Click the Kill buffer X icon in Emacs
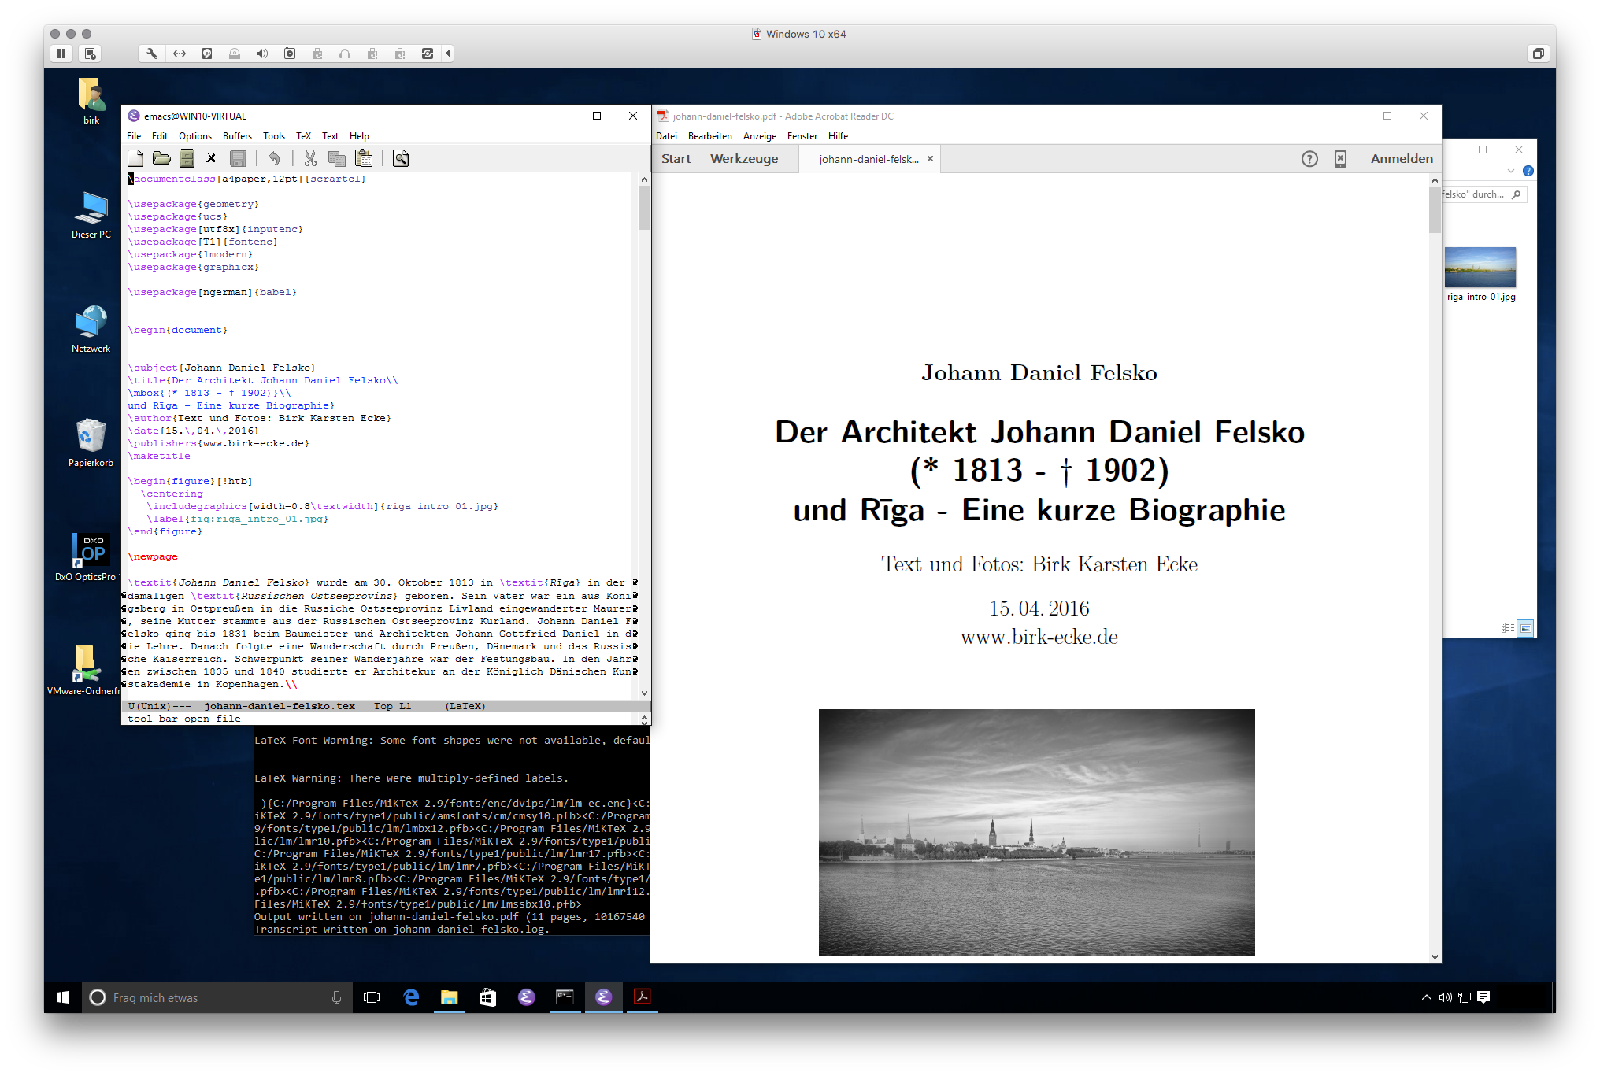Screen dimensions: 1600x1076 point(211,158)
